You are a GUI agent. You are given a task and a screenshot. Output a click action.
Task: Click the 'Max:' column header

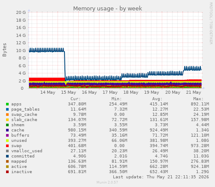click(x=198, y=99)
